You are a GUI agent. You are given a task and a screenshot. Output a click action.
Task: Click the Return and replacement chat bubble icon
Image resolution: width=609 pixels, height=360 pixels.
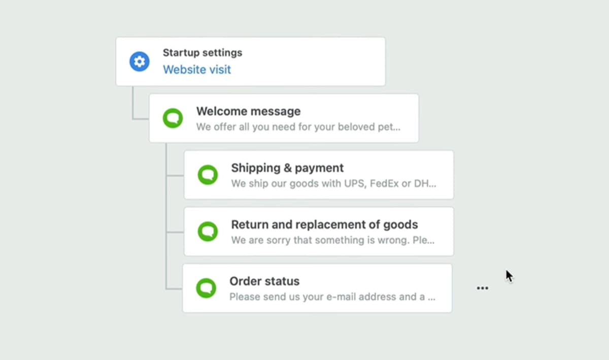point(208,232)
